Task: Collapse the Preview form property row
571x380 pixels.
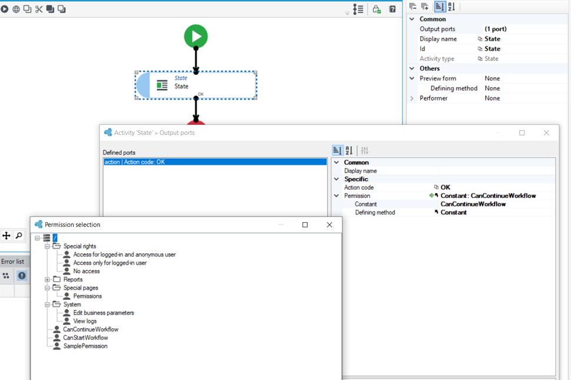Action: [412, 78]
